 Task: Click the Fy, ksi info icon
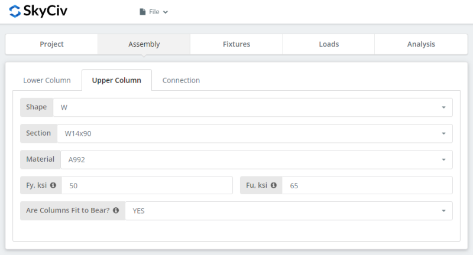coord(53,185)
